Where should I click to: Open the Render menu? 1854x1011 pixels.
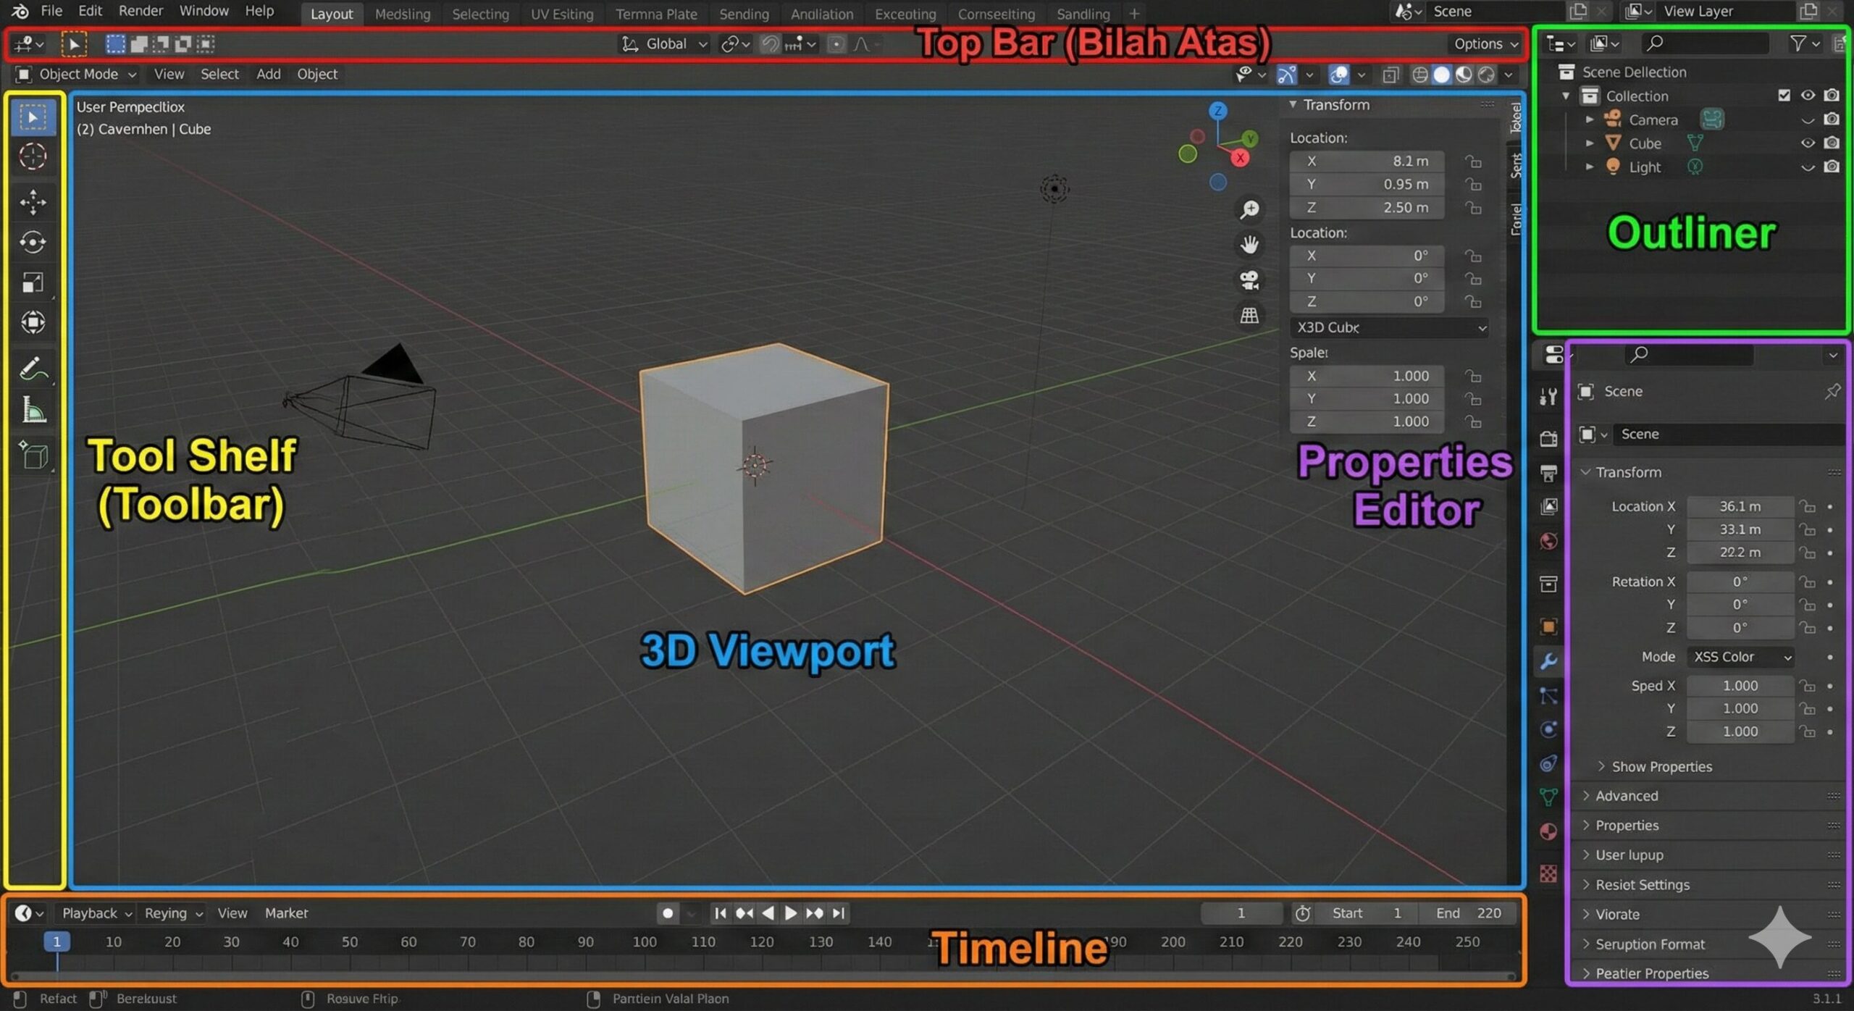click(140, 11)
